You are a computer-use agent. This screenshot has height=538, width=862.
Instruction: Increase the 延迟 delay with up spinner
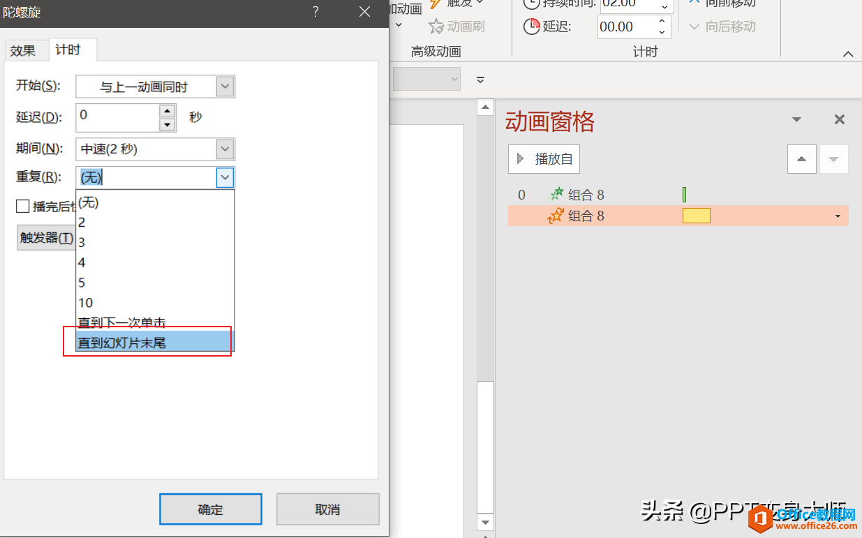167,111
